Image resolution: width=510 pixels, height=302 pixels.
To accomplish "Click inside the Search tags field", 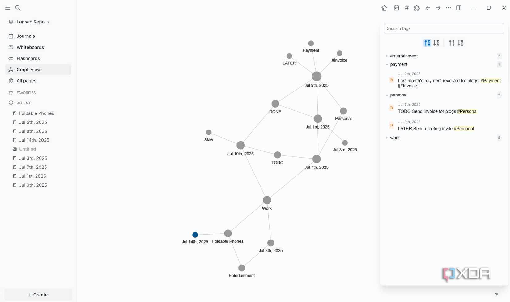I will (444, 28).
